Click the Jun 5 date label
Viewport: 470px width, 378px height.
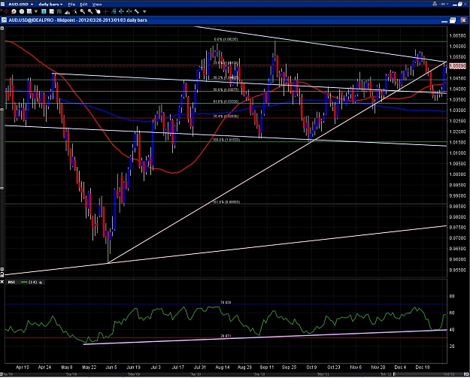[111, 367]
